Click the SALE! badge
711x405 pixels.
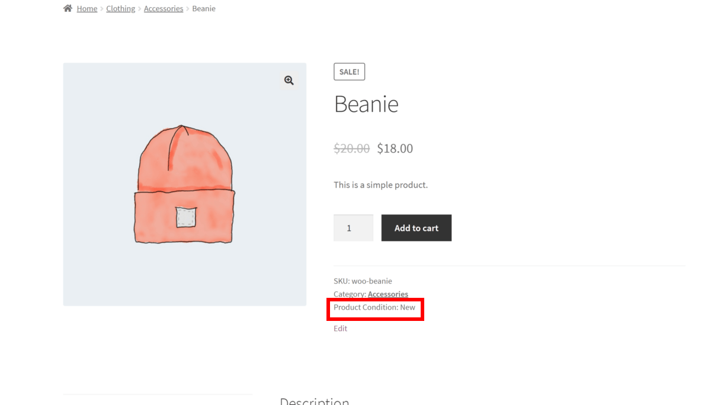pyautogui.click(x=349, y=71)
